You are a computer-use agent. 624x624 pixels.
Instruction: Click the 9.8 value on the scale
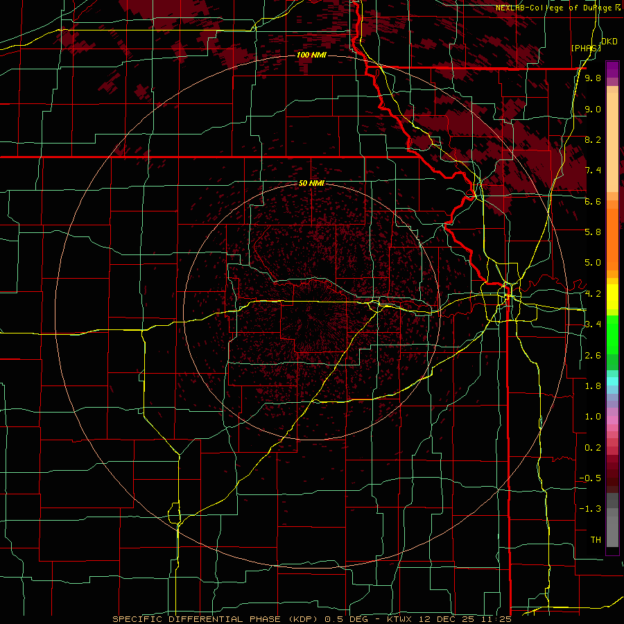coord(593,78)
